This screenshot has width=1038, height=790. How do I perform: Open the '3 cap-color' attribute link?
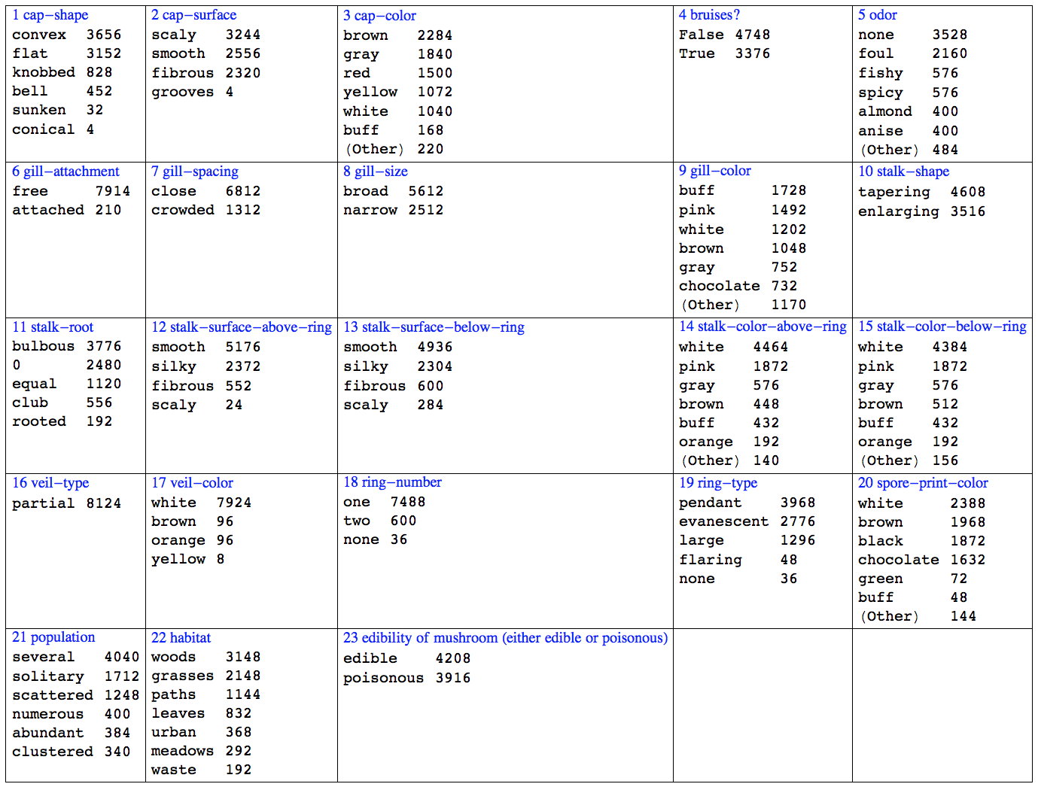tap(379, 16)
